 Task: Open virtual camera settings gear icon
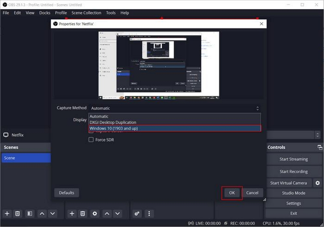click(x=318, y=183)
